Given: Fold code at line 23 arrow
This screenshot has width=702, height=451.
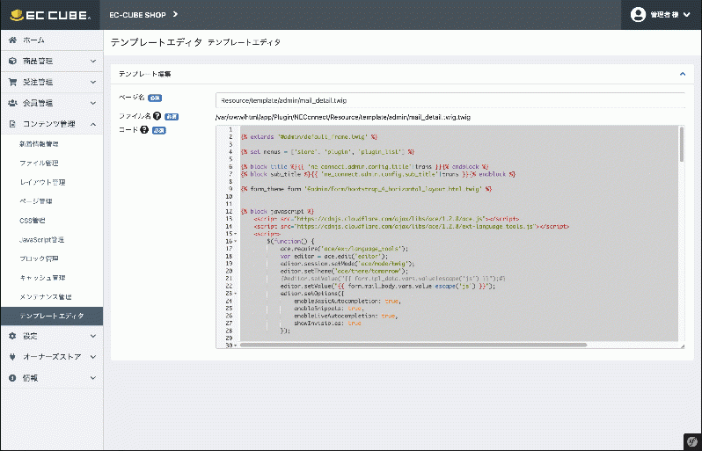Looking at the screenshot, I should pyautogui.click(x=236, y=294).
